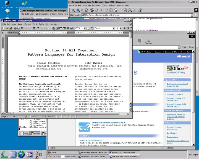The width and height of the screenshot is (199, 159).
Task: Click the Developers link in the sidebar
Action: click(172, 133)
